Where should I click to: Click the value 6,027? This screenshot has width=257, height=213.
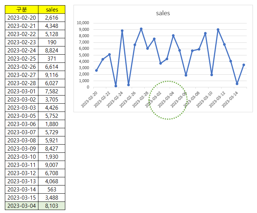[x=51, y=83]
